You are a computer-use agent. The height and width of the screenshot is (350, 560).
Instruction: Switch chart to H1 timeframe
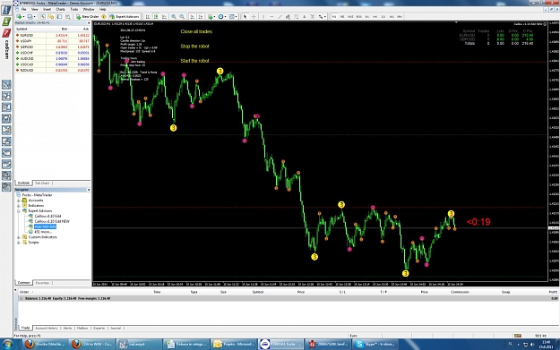[366, 16]
